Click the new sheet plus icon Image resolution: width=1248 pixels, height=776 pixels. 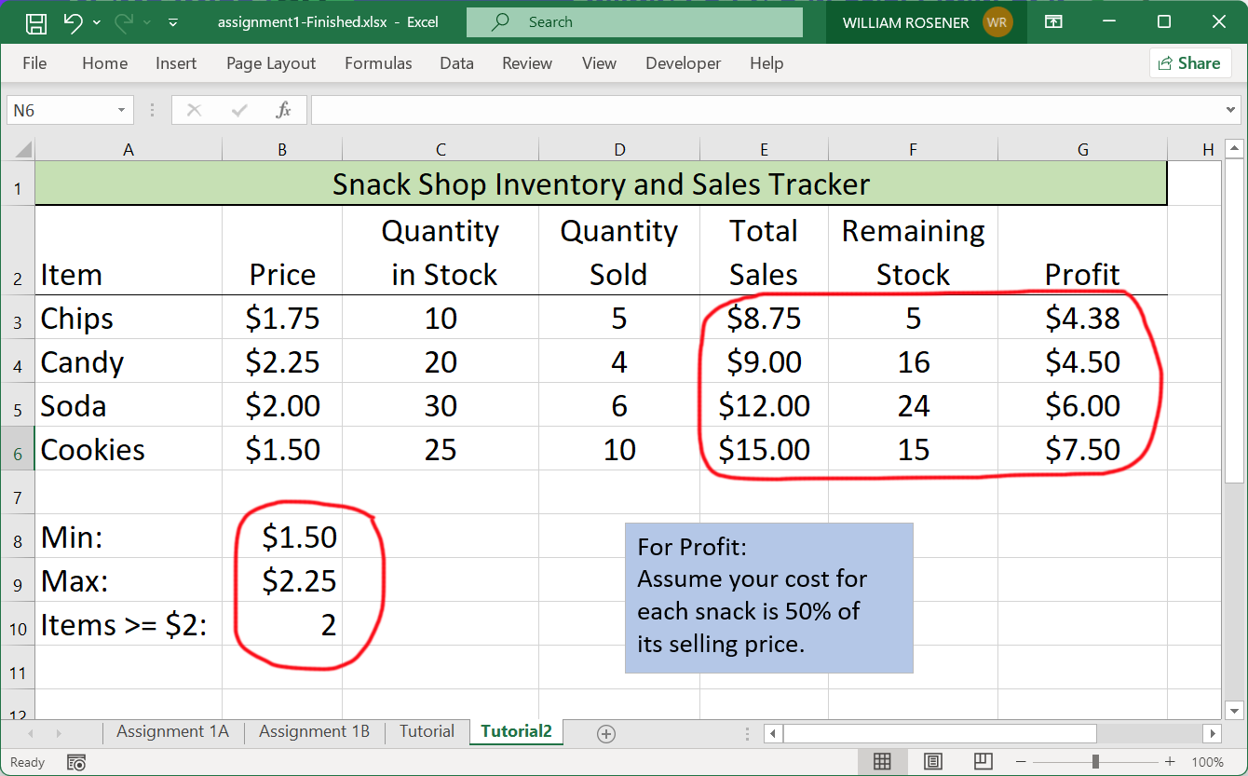tap(606, 733)
